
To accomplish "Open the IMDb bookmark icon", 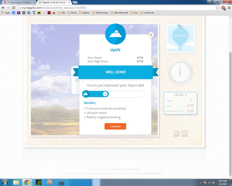I will [x=39, y=13].
